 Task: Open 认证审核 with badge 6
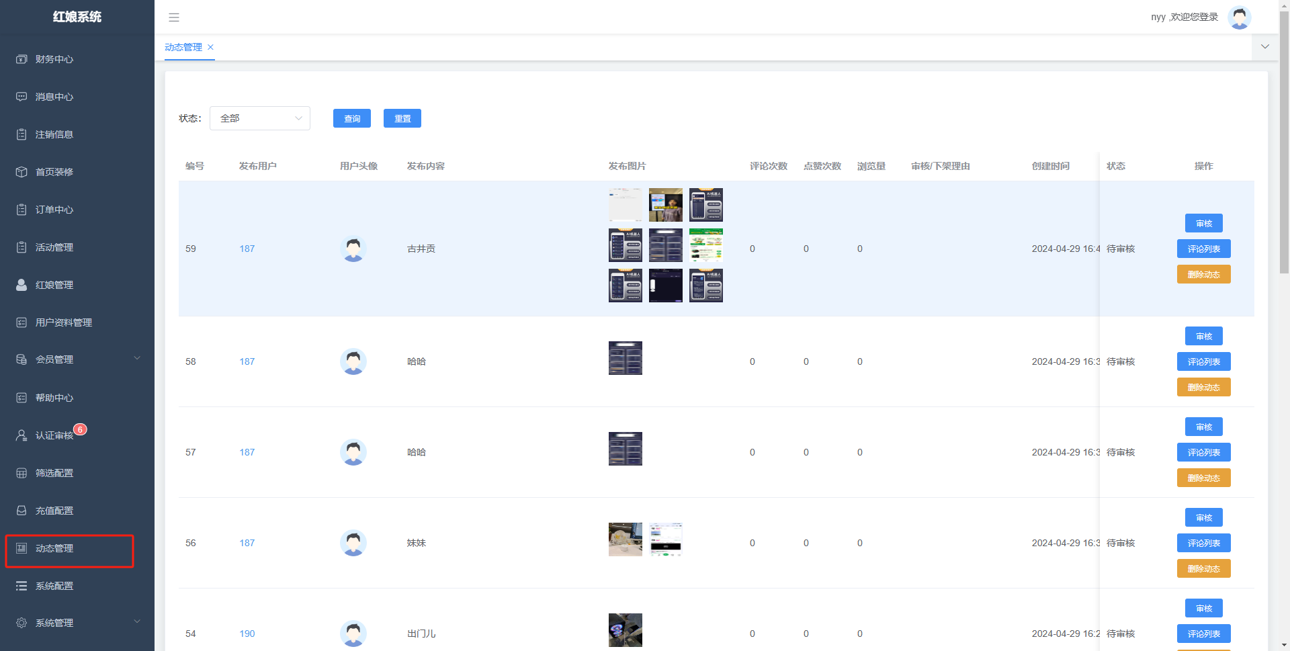coord(54,435)
